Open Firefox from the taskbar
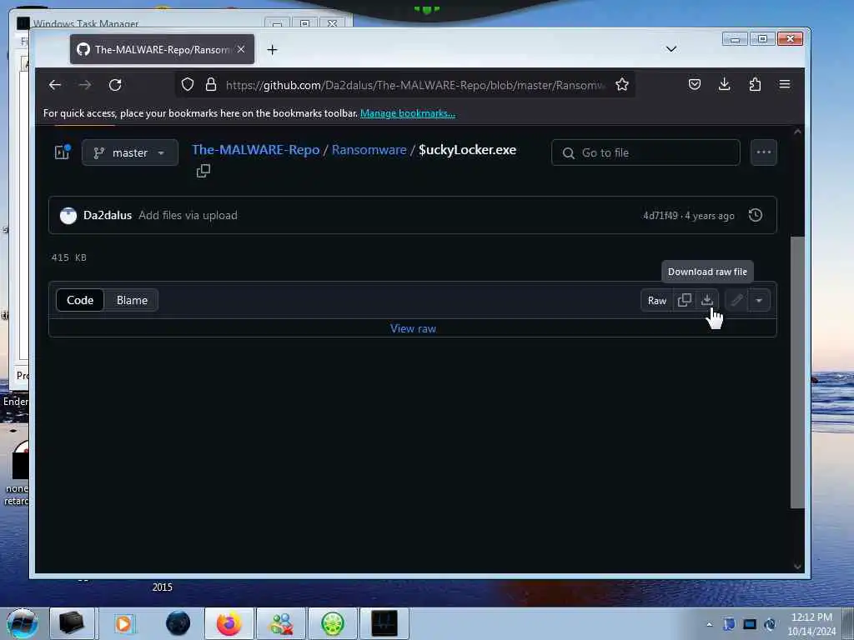 (229, 623)
